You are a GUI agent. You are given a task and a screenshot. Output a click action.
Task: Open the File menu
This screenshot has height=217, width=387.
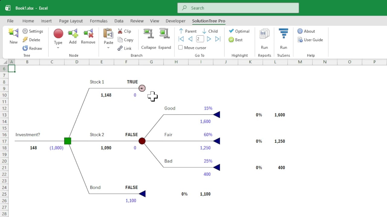click(x=10, y=21)
